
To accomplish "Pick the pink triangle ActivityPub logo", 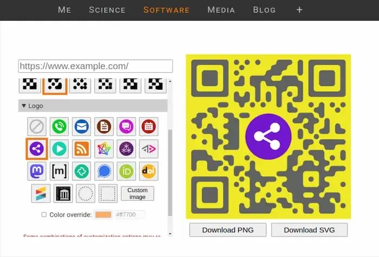I will (149, 149).
